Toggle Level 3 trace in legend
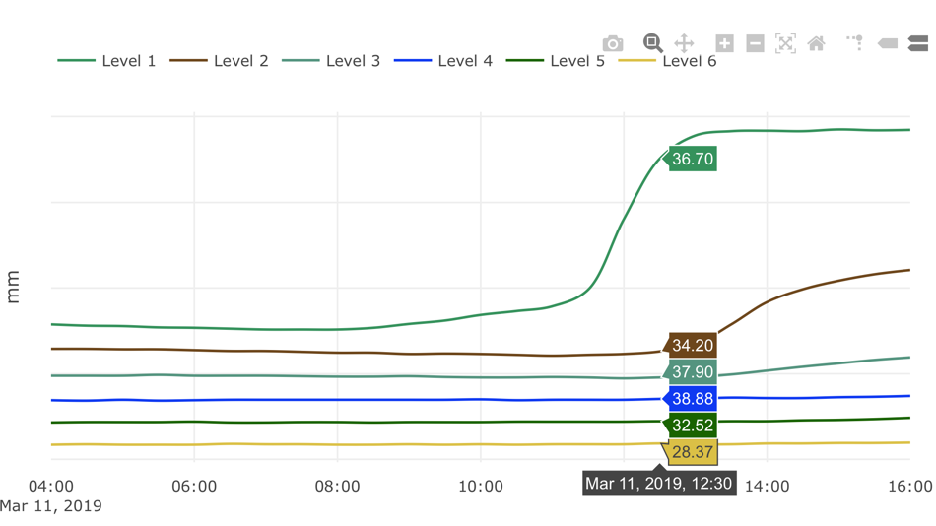Screen dimensions: 936x526 (331, 61)
